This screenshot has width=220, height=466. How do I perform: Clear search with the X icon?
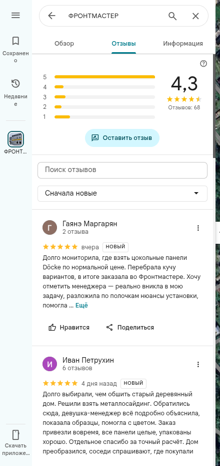(195, 16)
